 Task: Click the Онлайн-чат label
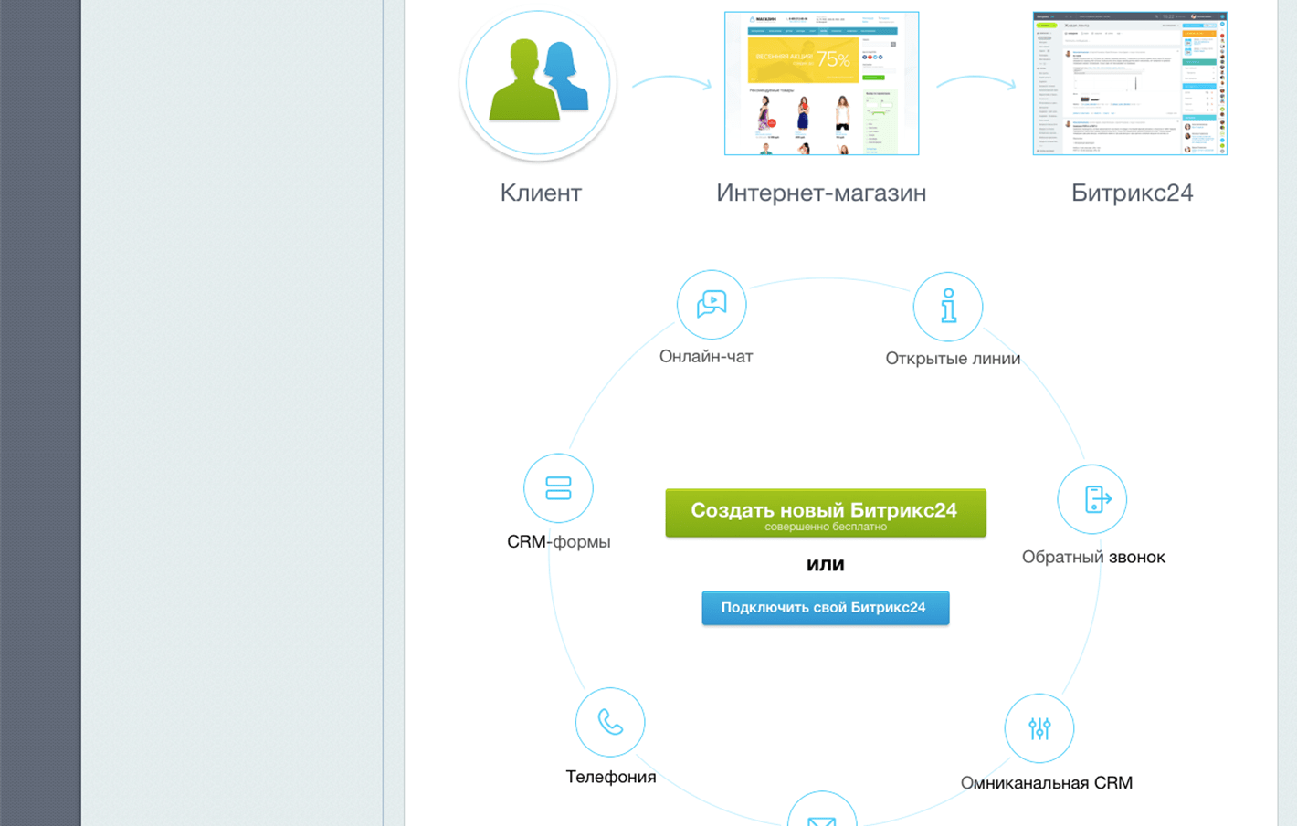pos(706,357)
